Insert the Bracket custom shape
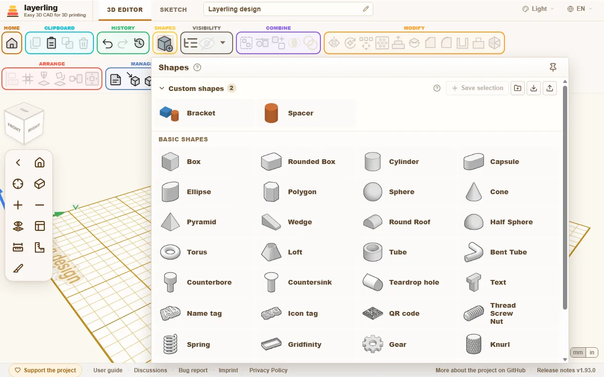 click(x=205, y=113)
